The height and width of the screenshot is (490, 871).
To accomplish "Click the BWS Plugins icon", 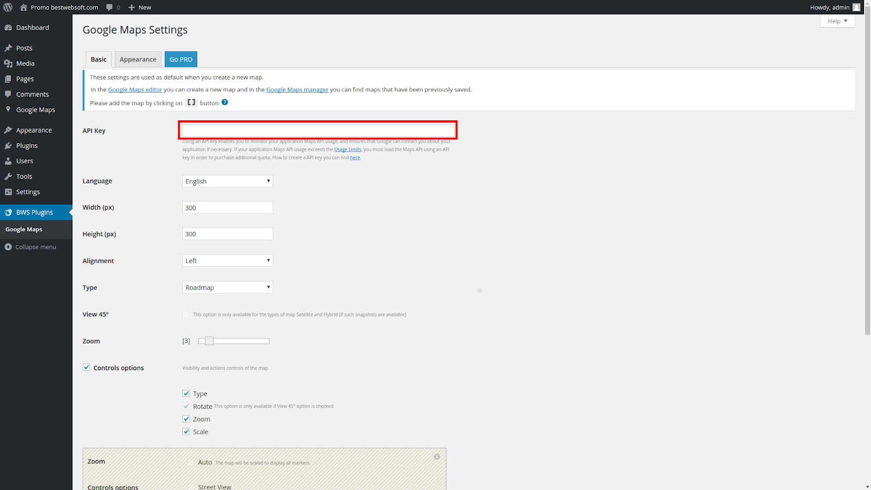I will click(8, 212).
